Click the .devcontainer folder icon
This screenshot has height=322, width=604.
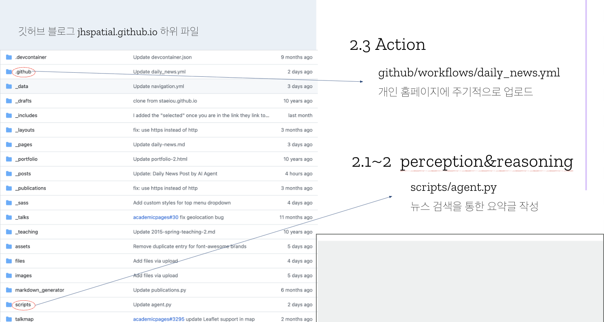pos(9,57)
